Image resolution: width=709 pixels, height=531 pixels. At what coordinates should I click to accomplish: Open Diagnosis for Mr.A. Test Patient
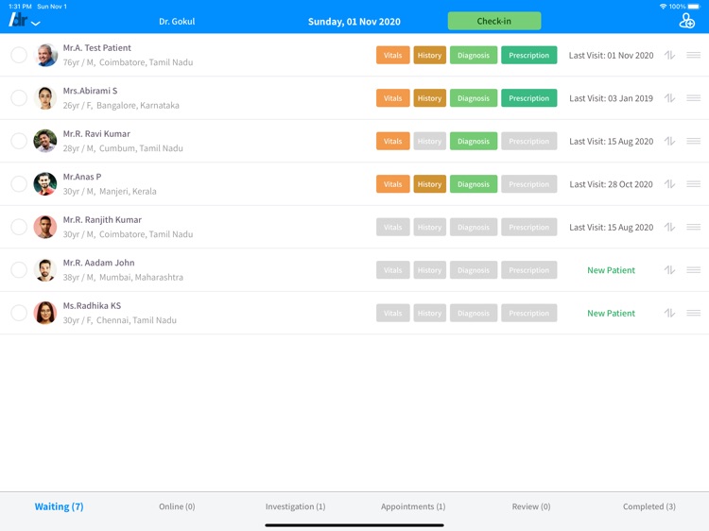(x=474, y=55)
